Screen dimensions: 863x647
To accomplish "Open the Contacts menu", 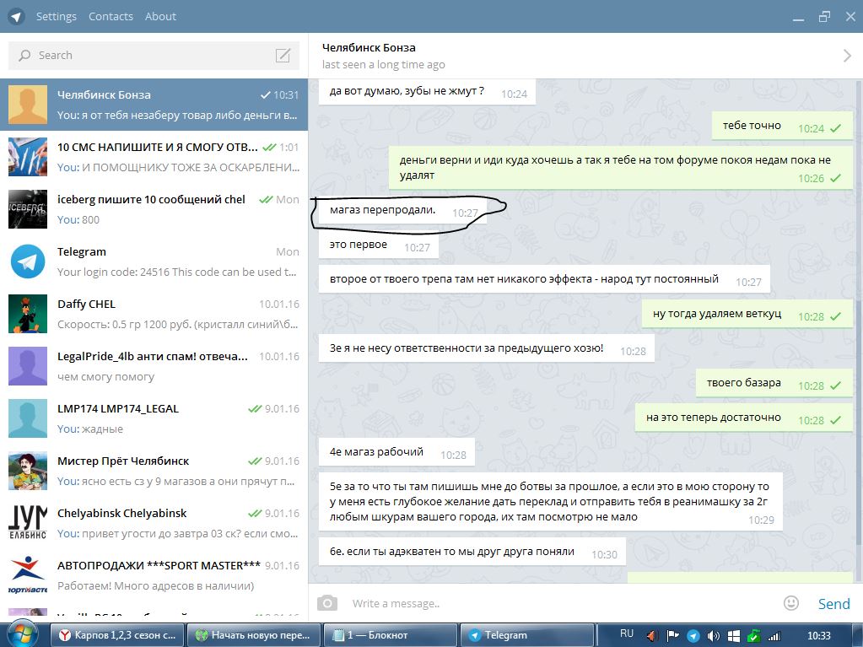I will (111, 17).
